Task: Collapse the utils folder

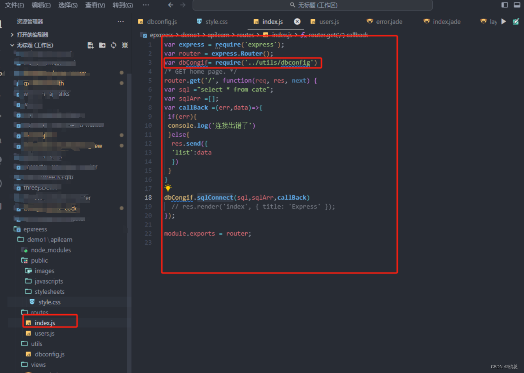Action: pos(37,344)
